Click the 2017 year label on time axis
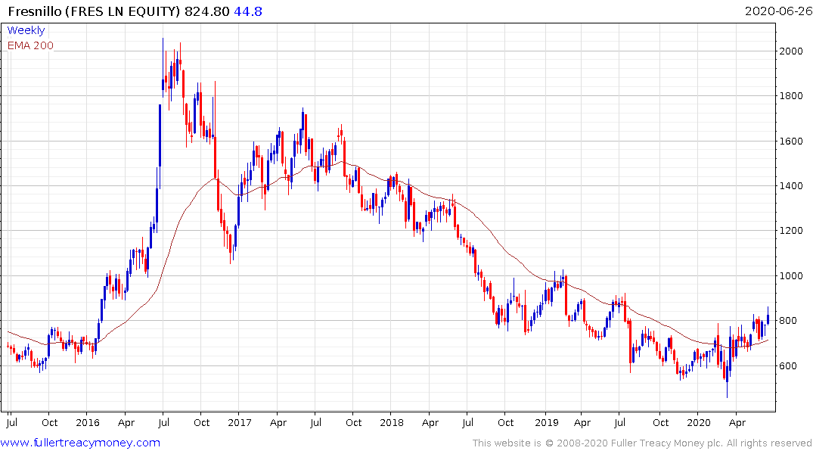813x454 pixels. [x=240, y=422]
